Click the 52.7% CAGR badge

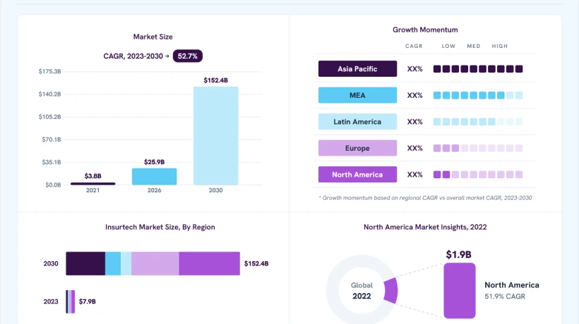[x=188, y=56]
